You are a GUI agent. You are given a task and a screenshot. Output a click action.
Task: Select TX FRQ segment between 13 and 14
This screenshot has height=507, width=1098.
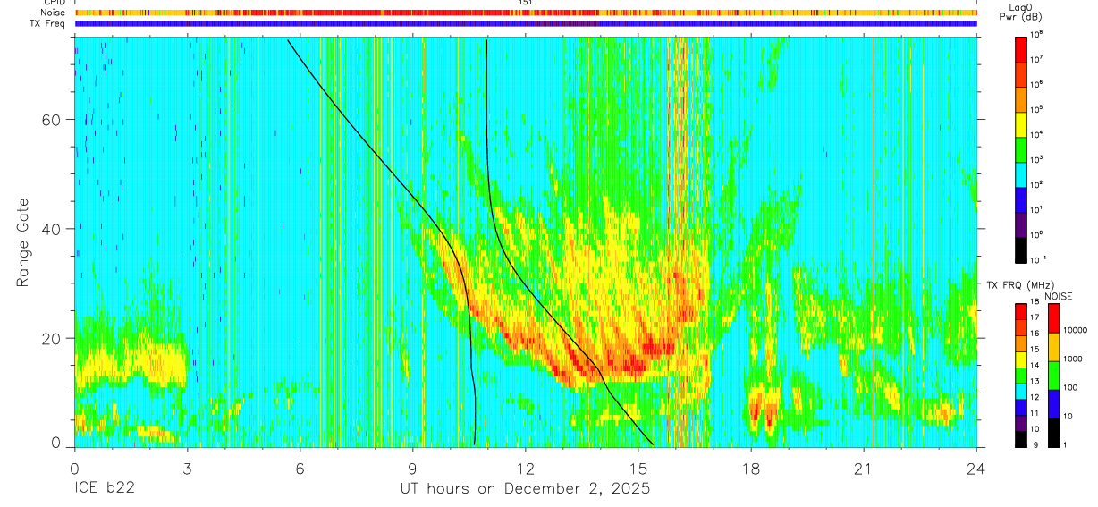pos(1020,376)
